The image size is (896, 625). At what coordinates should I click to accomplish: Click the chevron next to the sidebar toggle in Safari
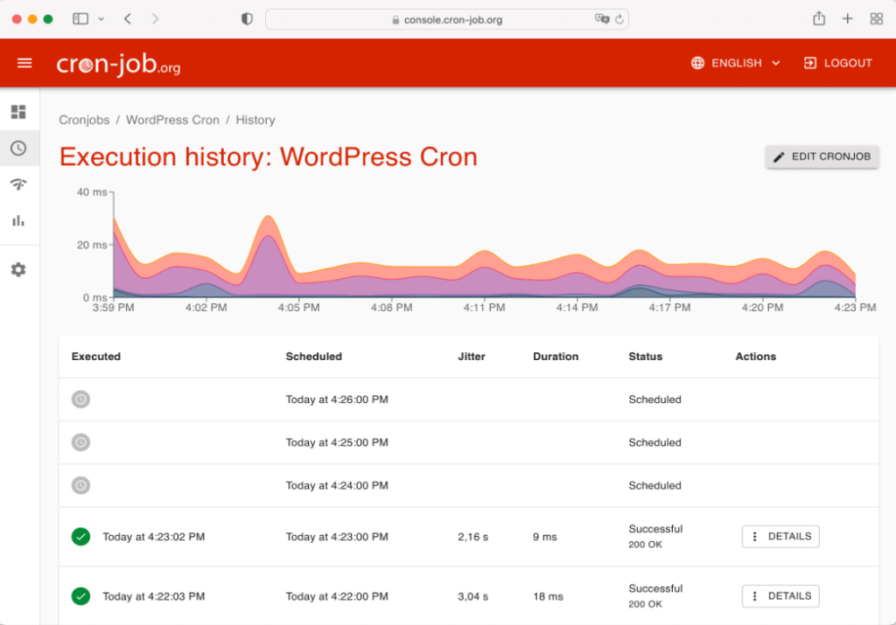102,18
